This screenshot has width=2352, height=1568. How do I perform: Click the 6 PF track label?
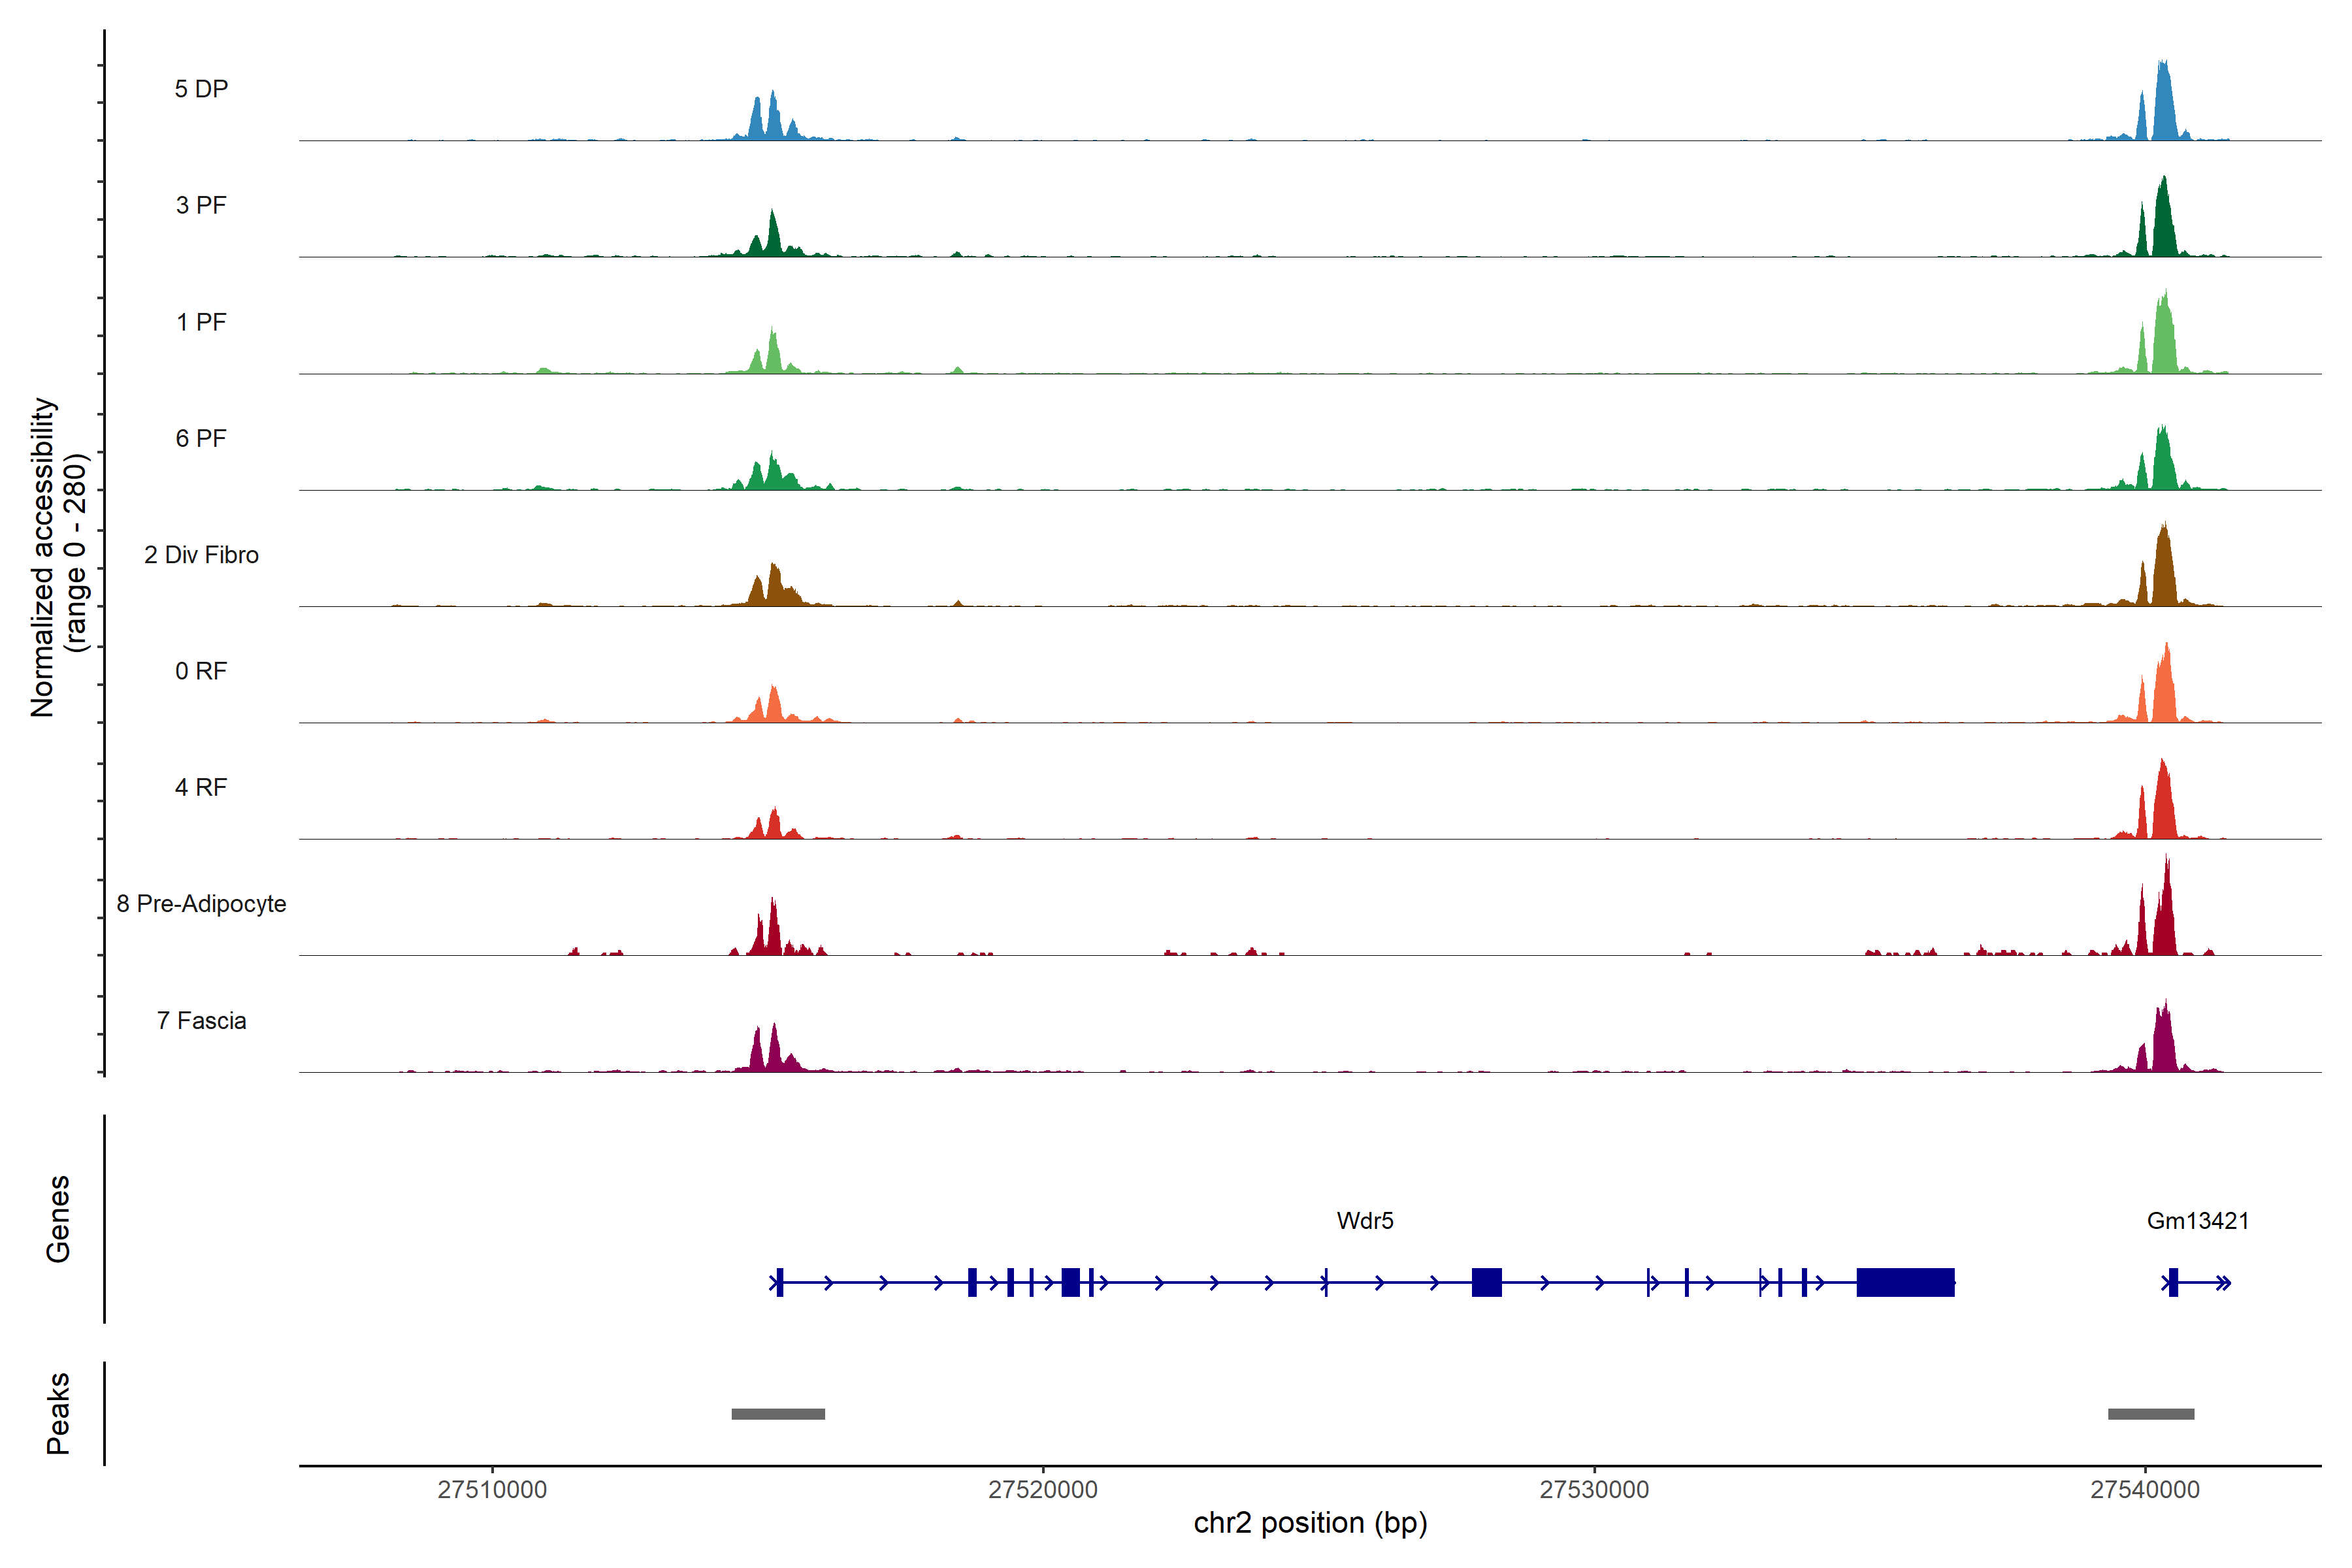pos(201,438)
